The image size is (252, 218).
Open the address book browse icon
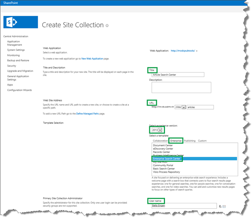224,207
